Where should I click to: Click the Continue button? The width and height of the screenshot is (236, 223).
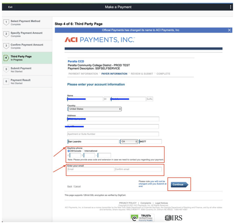179,184
